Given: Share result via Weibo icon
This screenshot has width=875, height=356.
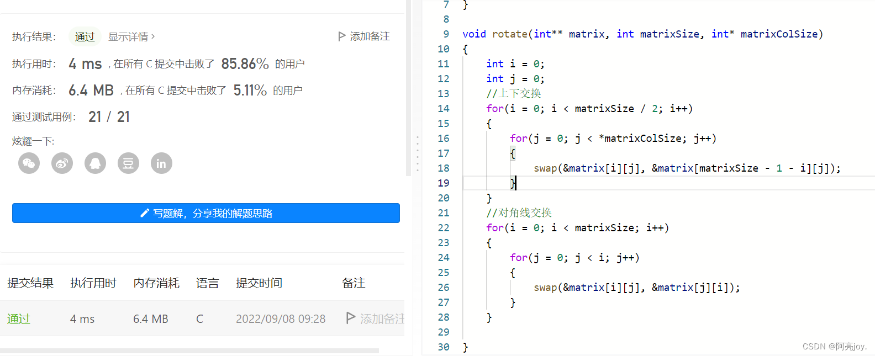Looking at the screenshot, I should (x=62, y=163).
